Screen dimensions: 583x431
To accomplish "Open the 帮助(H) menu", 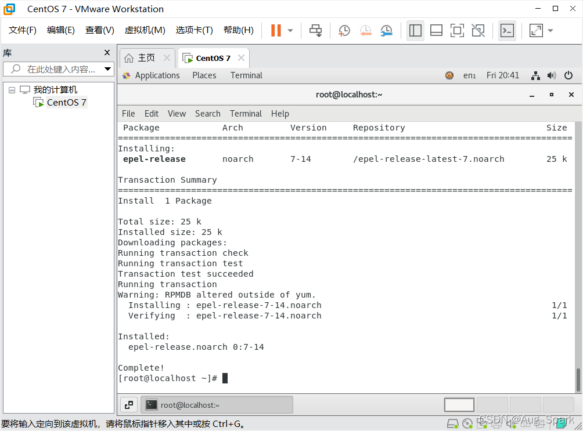I will point(238,30).
